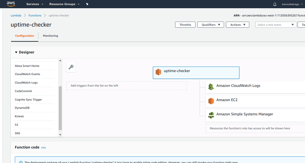Click the Amazon Simple Systems Manager icon

pyautogui.click(x=211, y=115)
